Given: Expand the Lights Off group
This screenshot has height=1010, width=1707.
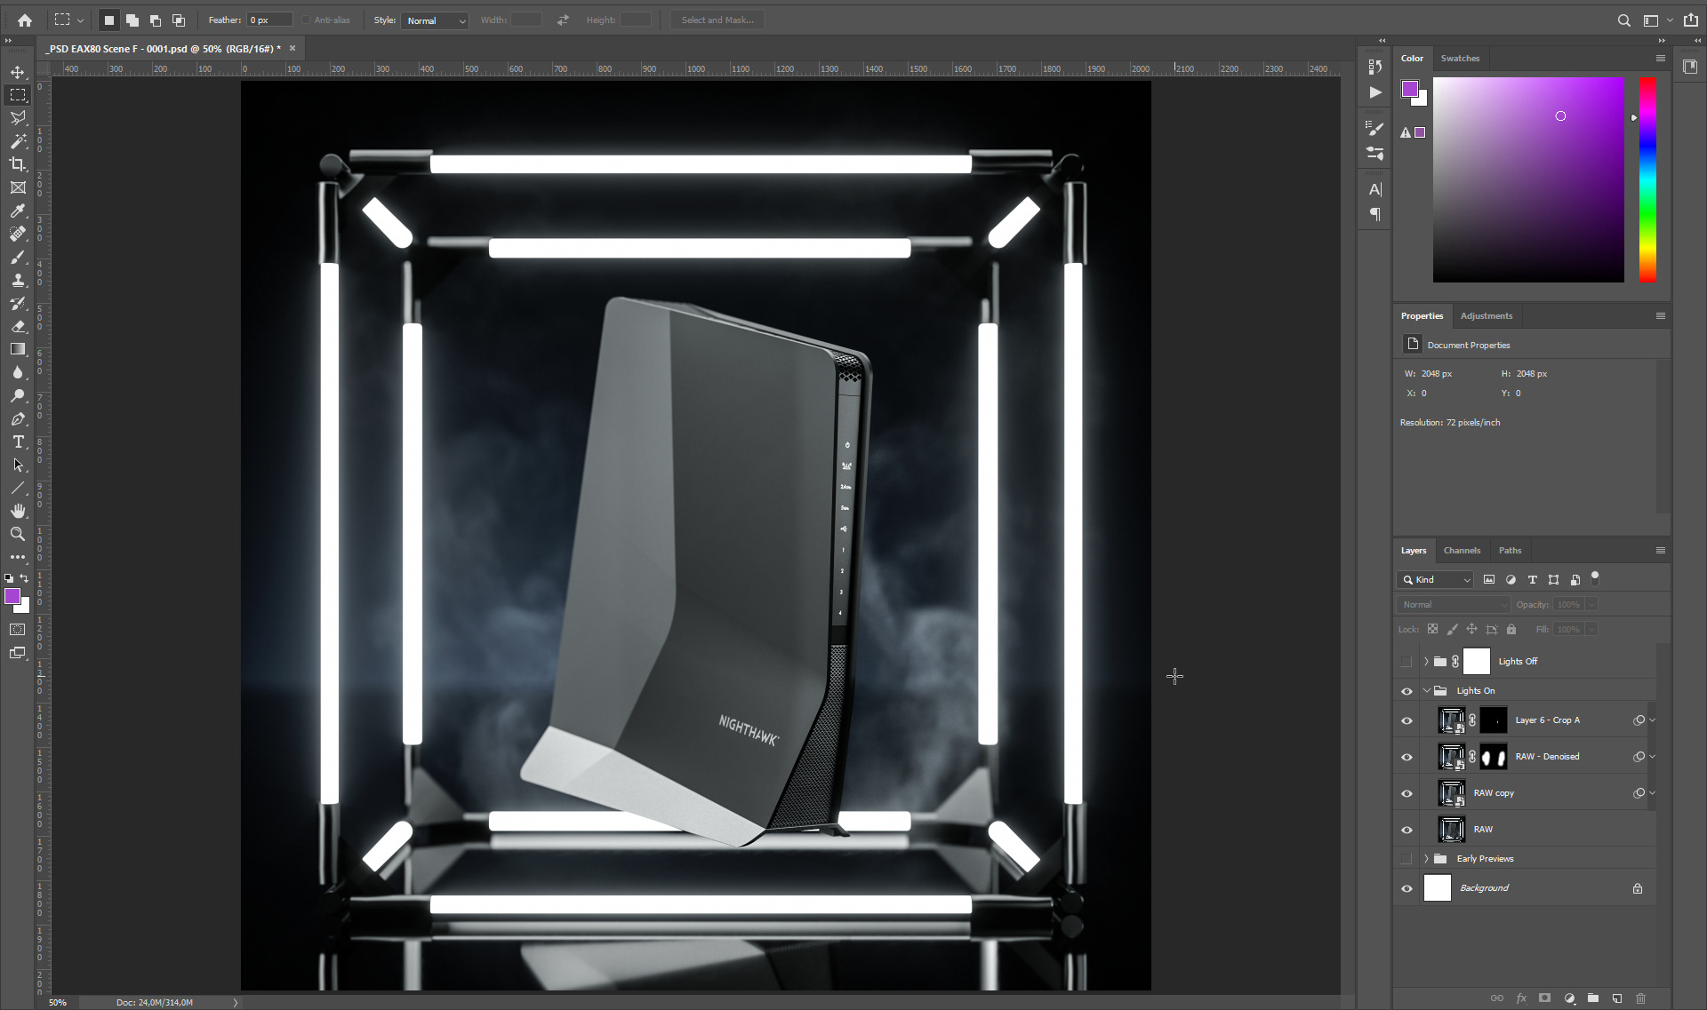Looking at the screenshot, I should (1426, 662).
